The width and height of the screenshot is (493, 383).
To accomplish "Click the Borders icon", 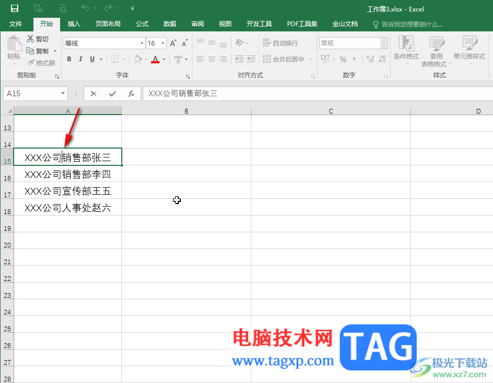I will (115, 59).
